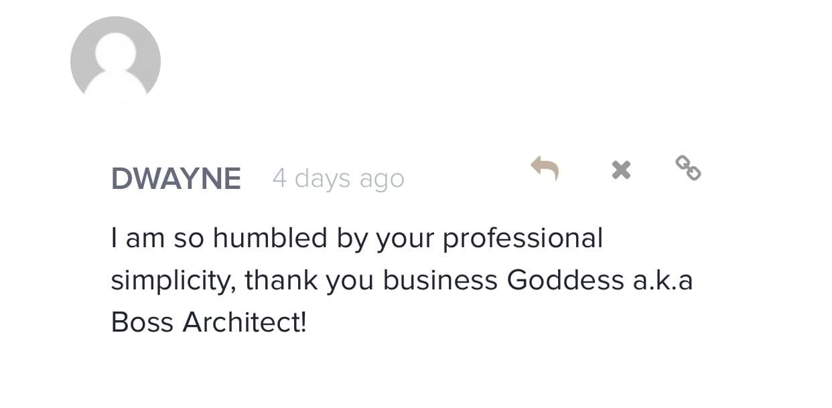Viewport: 832px width, 408px height.
Task: Click the word "days" in the timestamp
Action: pos(323,179)
